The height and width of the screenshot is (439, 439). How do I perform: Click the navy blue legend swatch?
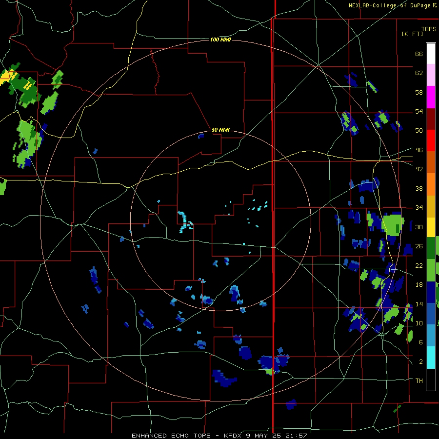(431, 292)
